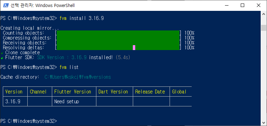Viewport: 267px width, 126px height.
Task: Click the 'Counting objects:' label
Action: click(x=23, y=33)
